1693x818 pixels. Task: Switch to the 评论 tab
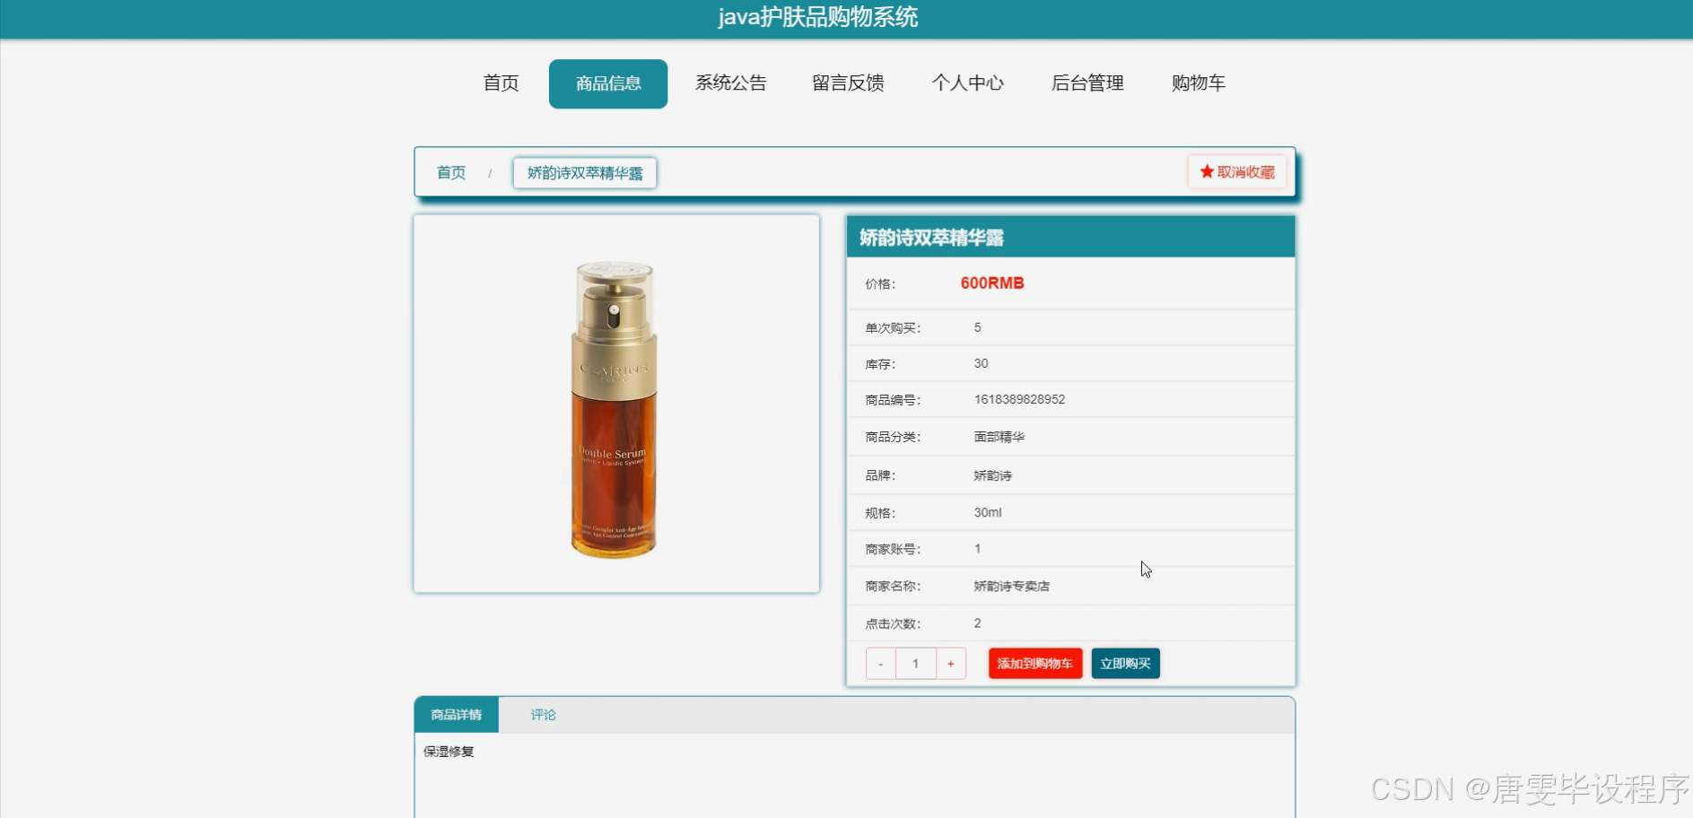coord(543,715)
